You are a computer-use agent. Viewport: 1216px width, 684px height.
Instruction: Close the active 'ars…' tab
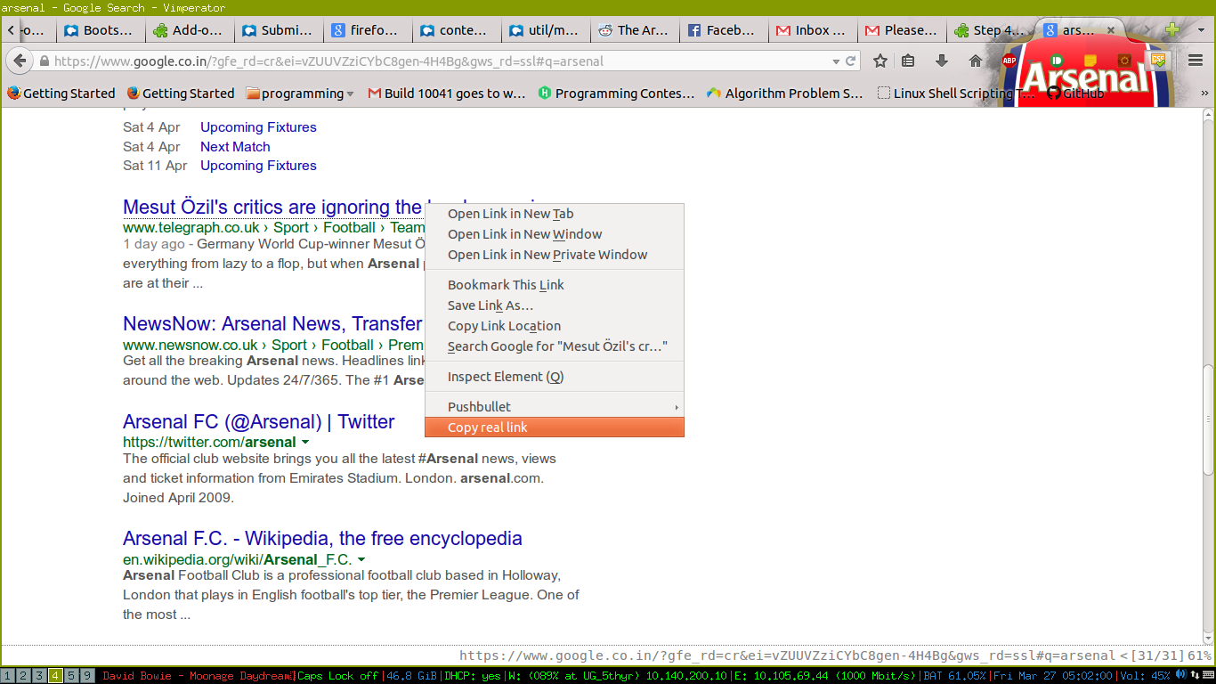pyautogui.click(x=1111, y=29)
